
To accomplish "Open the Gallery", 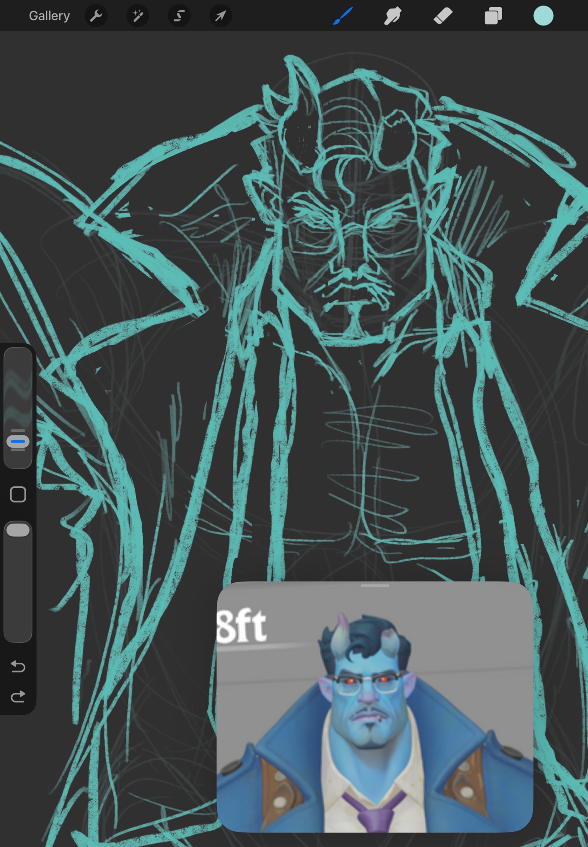I will point(49,16).
